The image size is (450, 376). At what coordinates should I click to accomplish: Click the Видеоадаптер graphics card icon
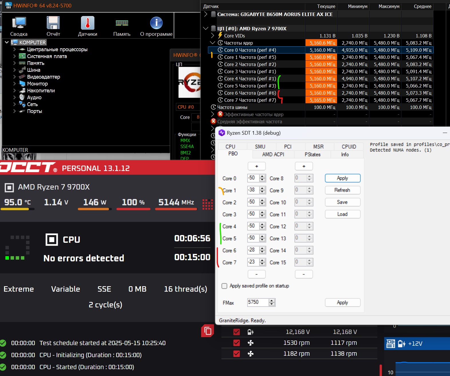[x=22, y=77]
